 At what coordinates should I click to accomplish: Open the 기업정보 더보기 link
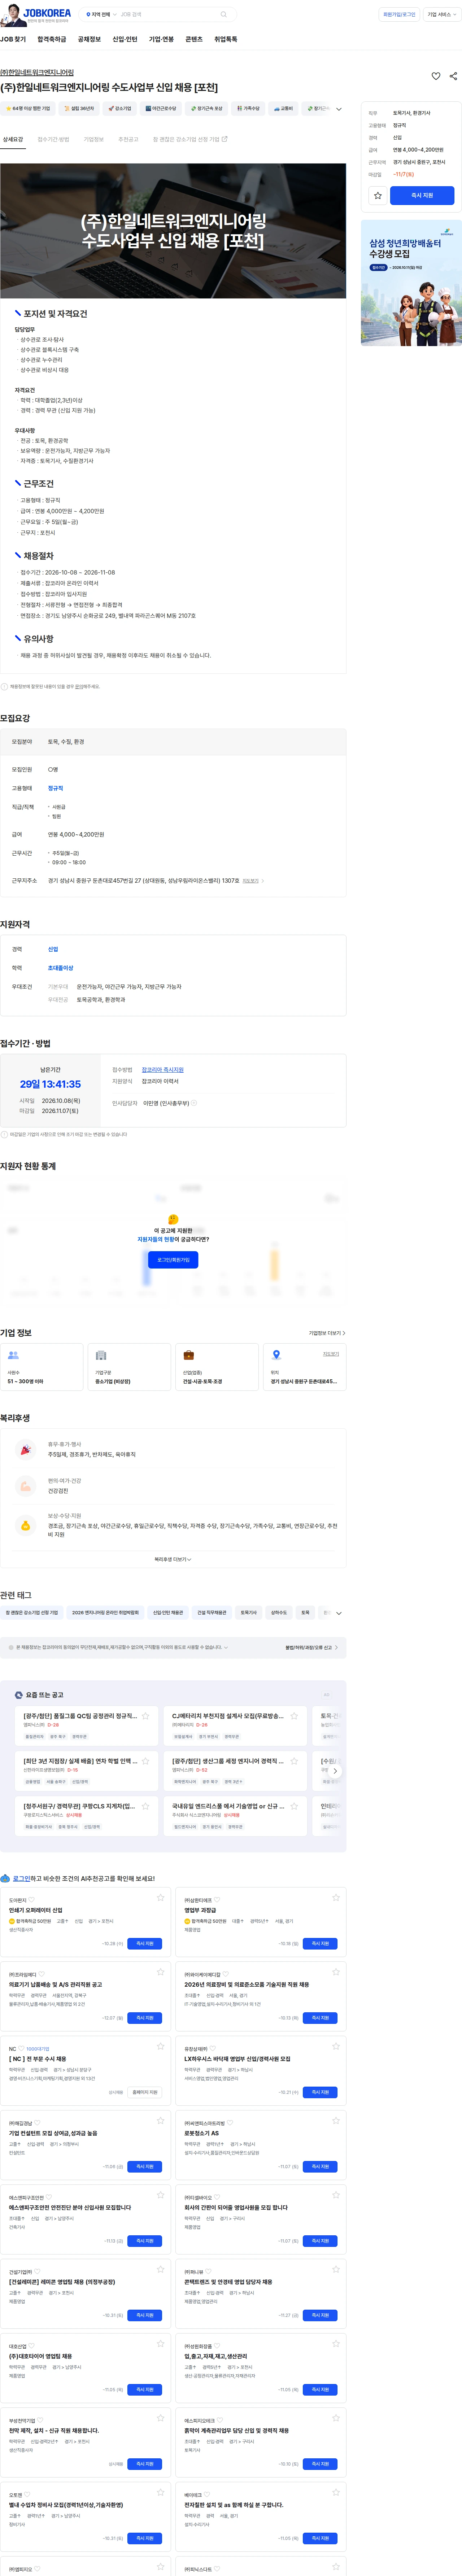(x=327, y=1333)
